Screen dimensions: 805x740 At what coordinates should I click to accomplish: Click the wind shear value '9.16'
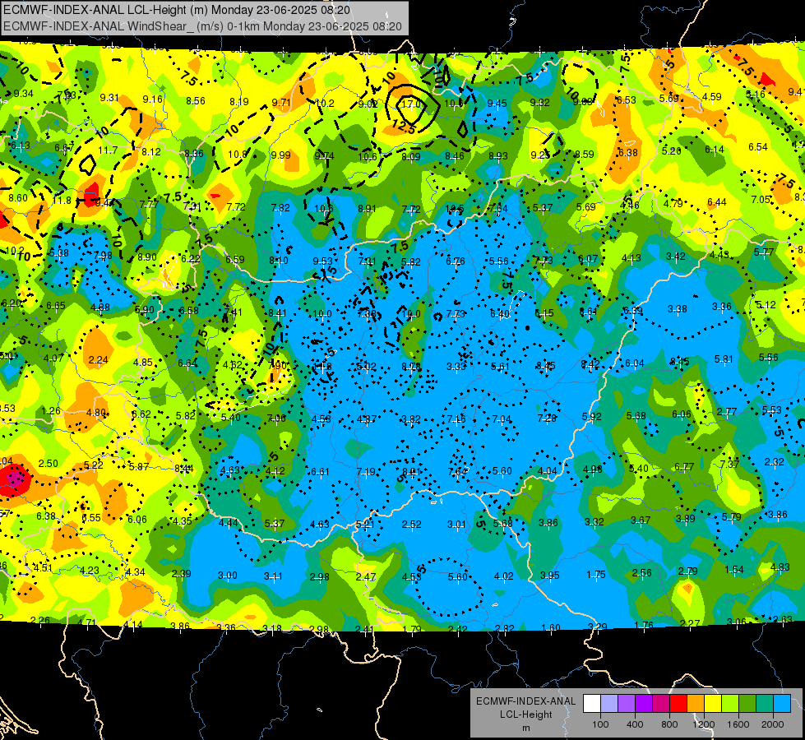152,99
